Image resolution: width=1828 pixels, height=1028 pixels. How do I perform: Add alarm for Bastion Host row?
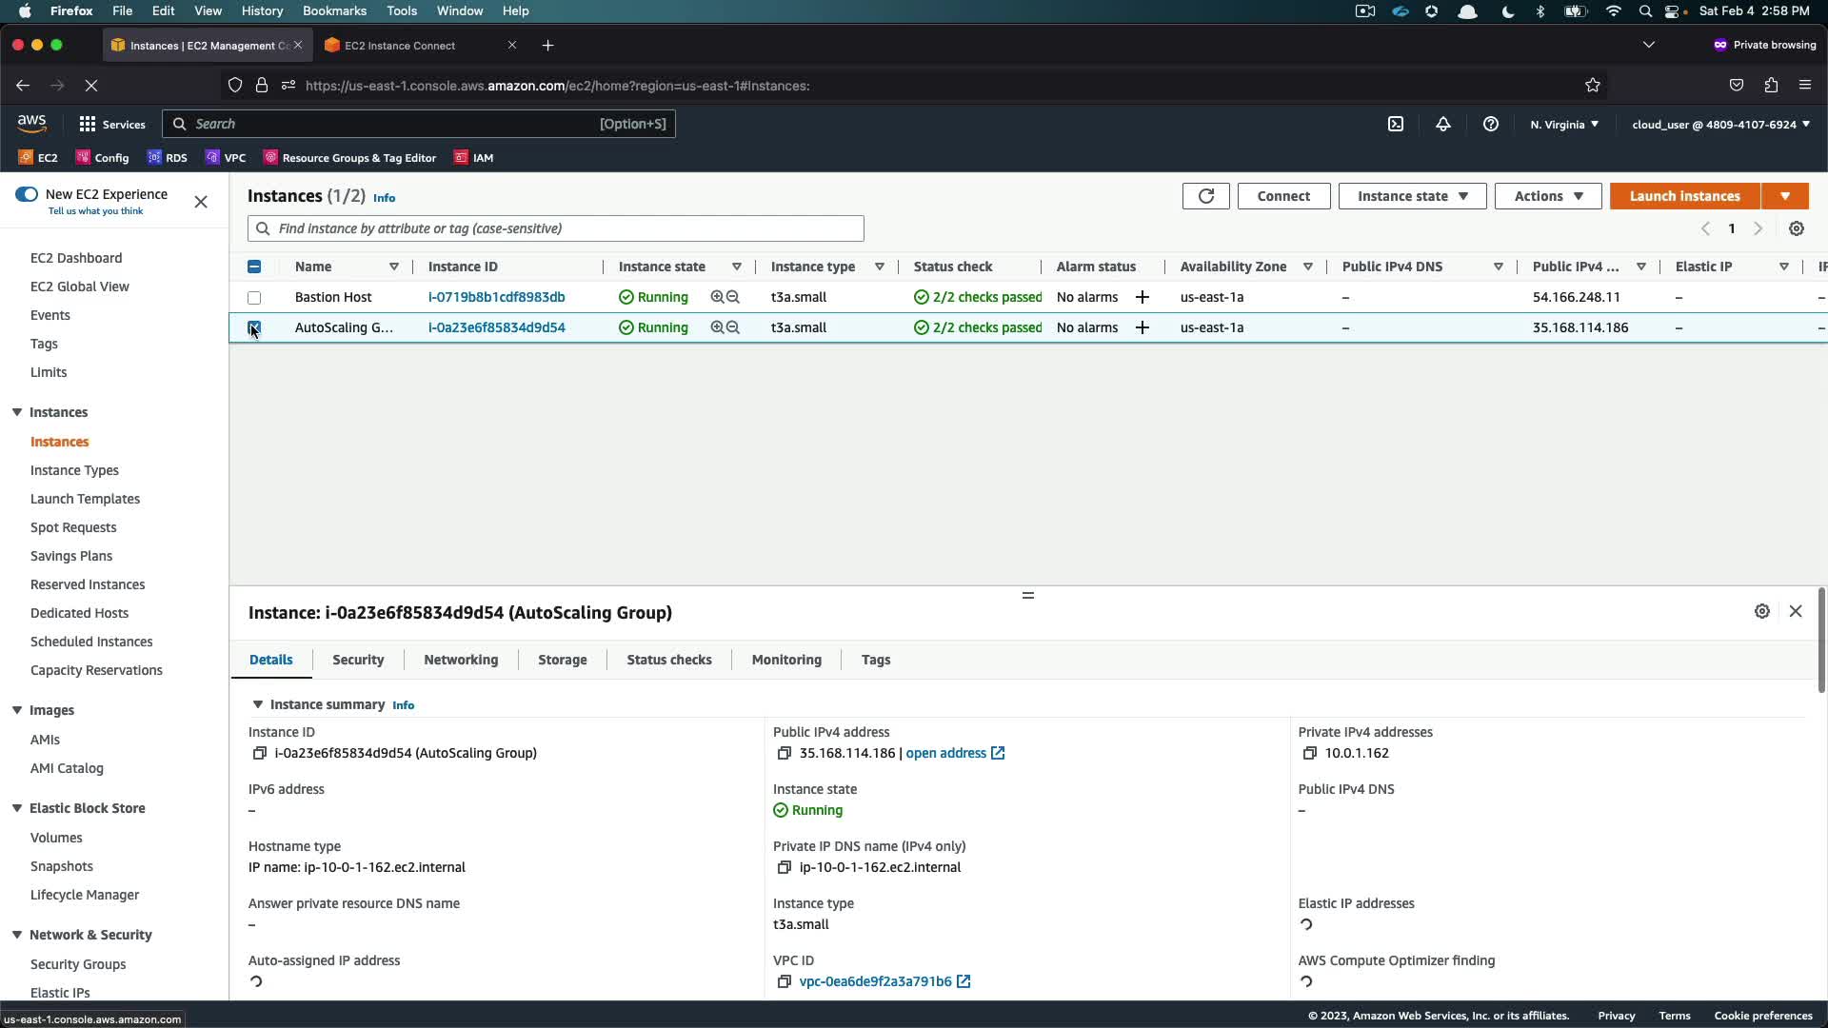[1142, 297]
